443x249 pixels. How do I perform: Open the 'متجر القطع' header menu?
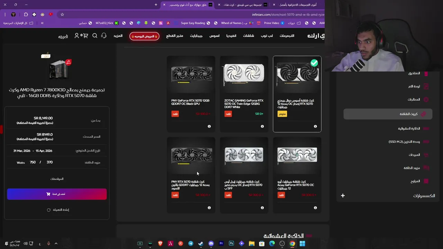click(175, 36)
